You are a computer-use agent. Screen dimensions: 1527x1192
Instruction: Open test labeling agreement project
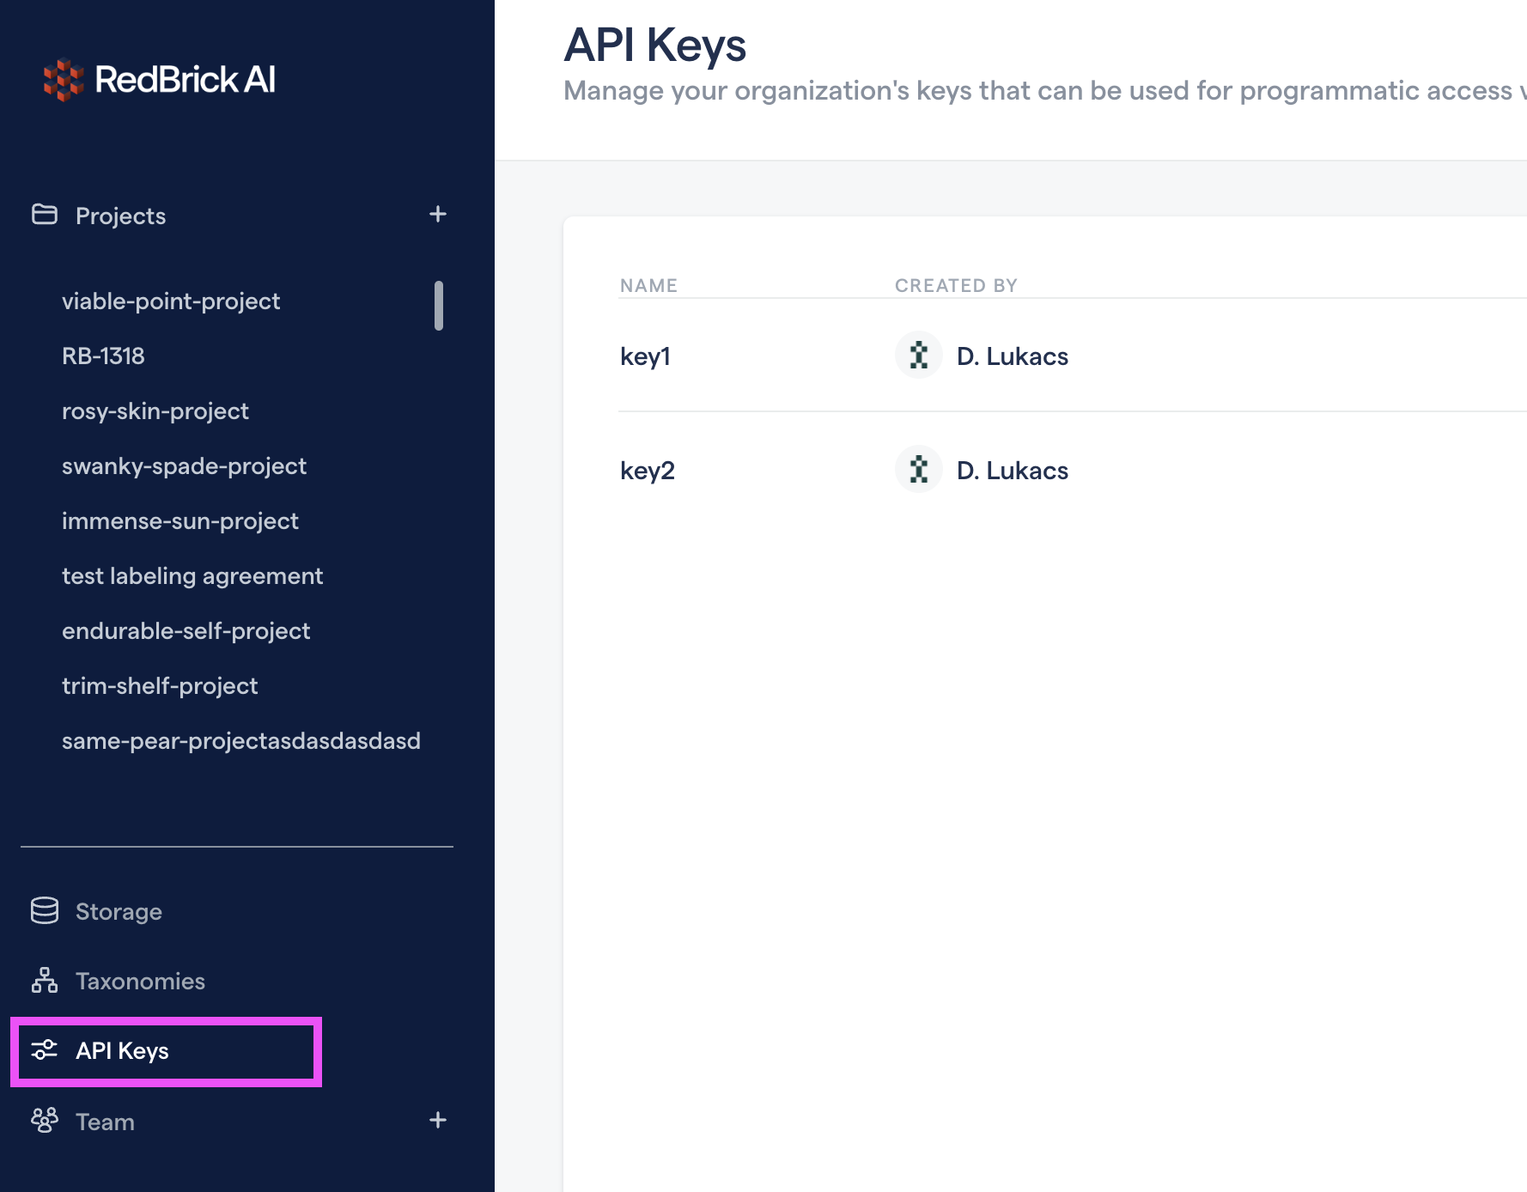(x=192, y=576)
